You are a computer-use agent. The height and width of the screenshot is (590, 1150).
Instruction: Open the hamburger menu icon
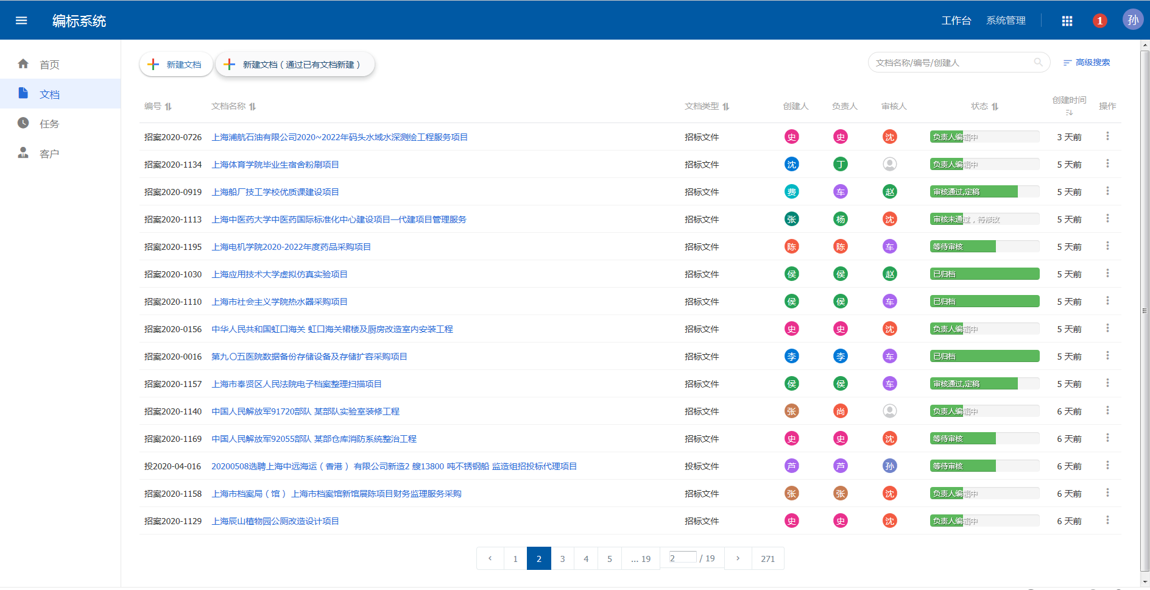click(x=21, y=21)
